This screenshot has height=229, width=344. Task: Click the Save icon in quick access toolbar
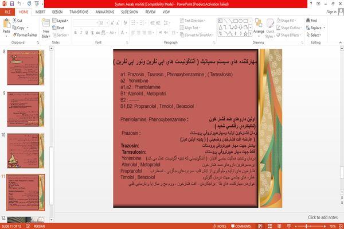(x=12, y=3)
